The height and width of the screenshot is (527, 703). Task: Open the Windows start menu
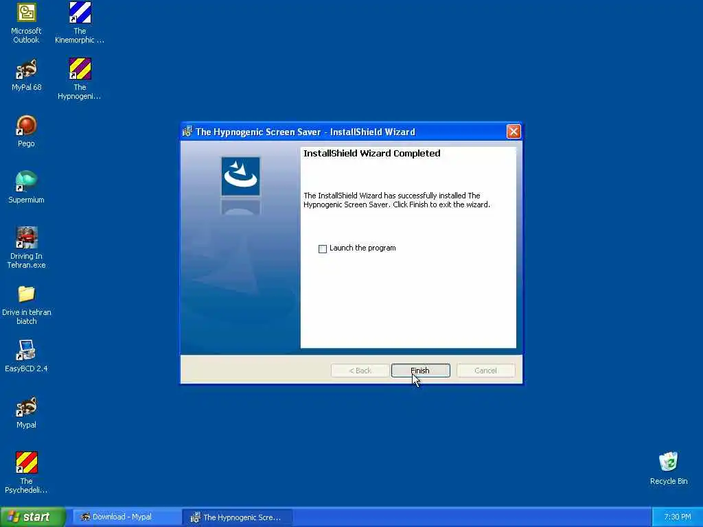(x=33, y=517)
